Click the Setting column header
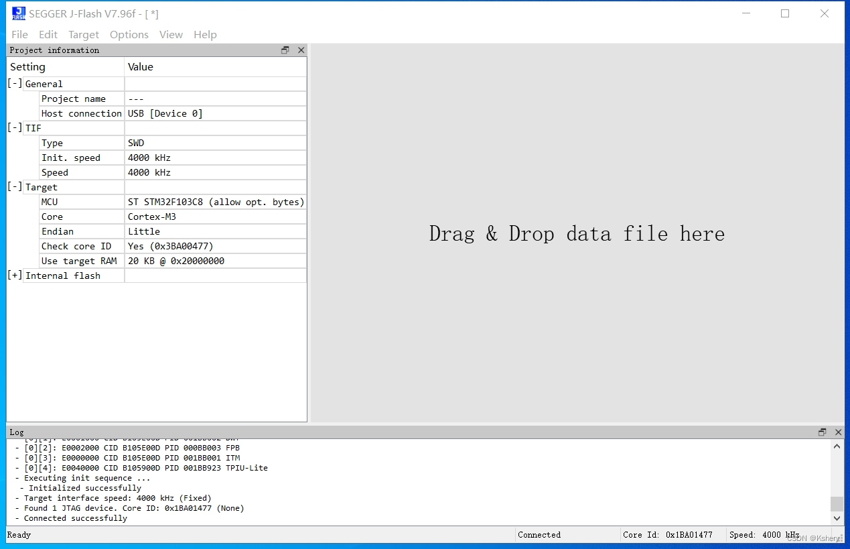This screenshot has width=850, height=549. (66, 67)
